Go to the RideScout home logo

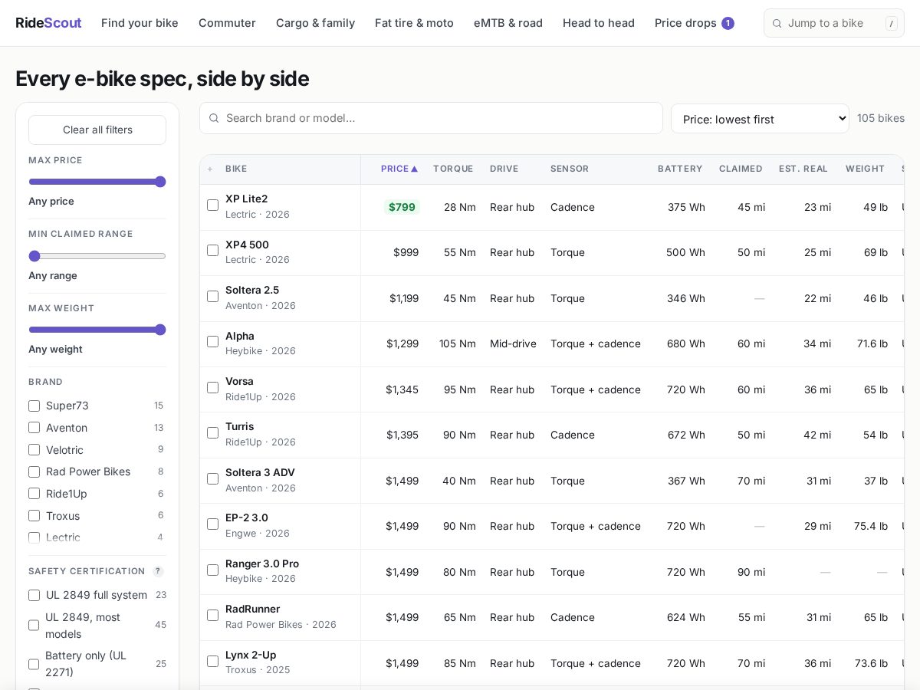click(48, 23)
